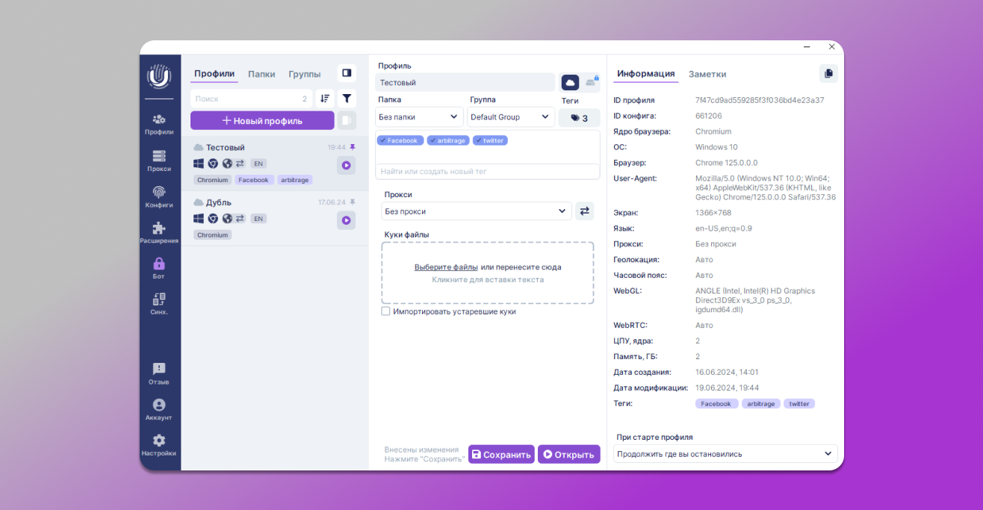Screen dimensions: 983x510
Task: Start the Тестовый profile play button
Action: pos(346,166)
